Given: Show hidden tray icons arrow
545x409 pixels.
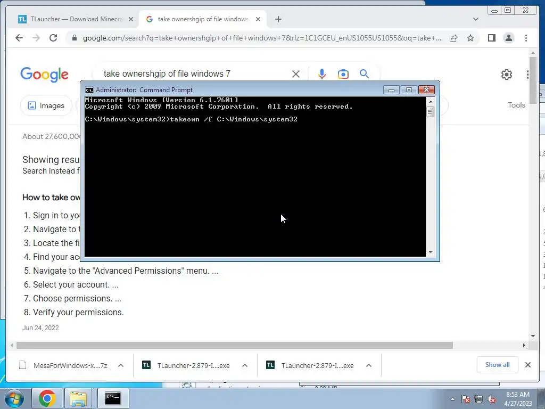Looking at the screenshot, I should point(452,399).
